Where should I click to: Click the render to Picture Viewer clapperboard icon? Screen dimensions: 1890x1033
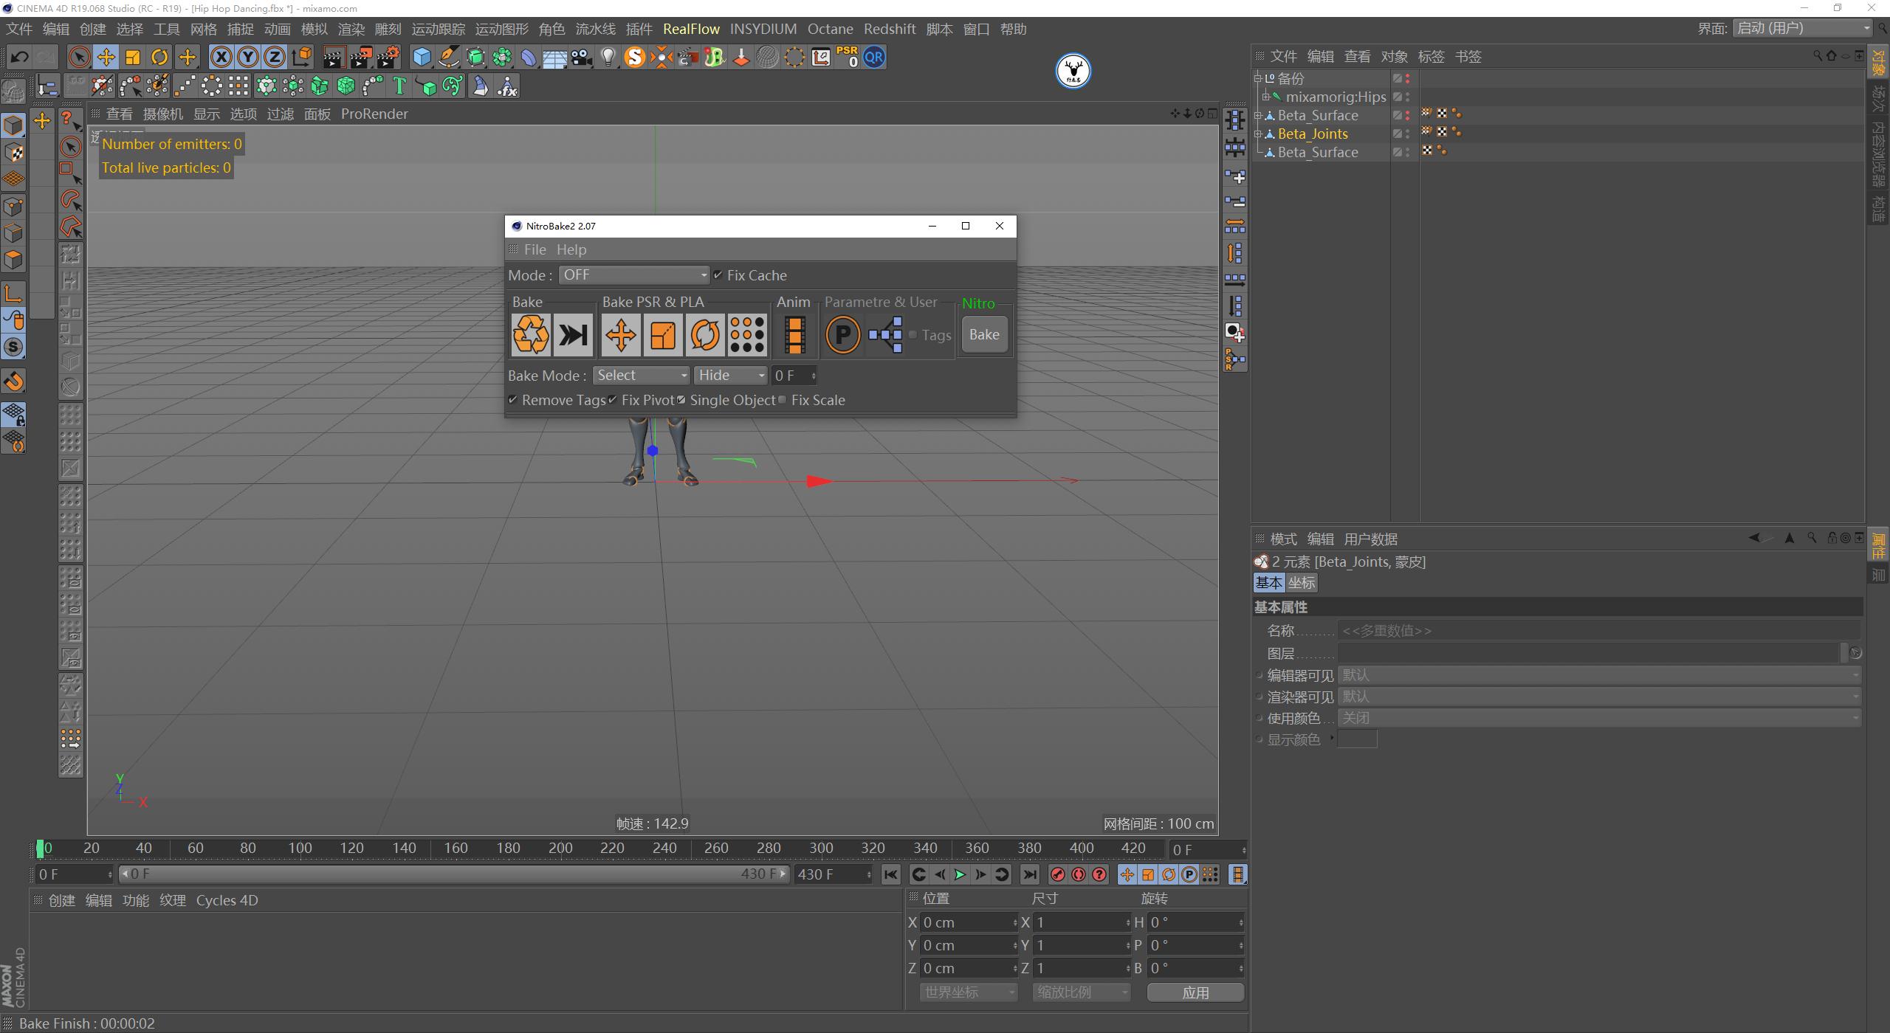361,57
